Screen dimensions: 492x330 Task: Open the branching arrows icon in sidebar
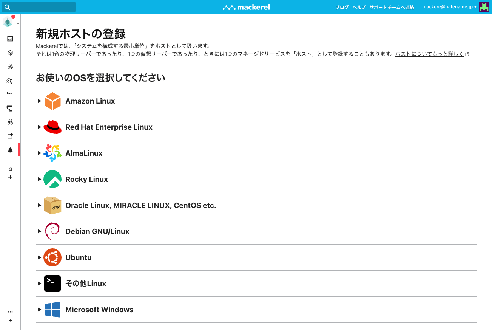coord(10,94)
